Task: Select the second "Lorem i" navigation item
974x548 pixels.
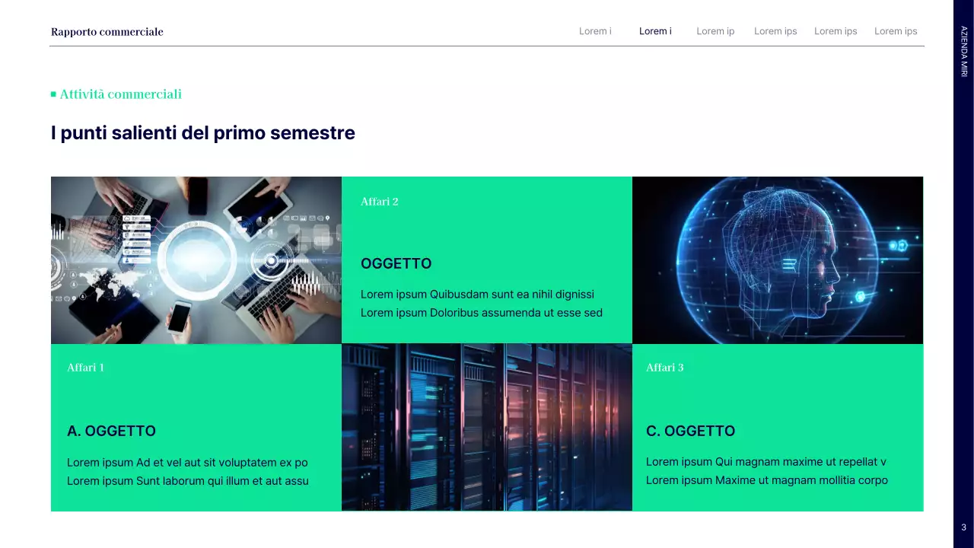Action: click(655, 31)
